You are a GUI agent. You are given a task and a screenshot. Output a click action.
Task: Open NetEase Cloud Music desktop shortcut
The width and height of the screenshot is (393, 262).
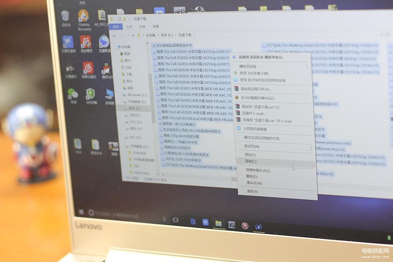pyautogui.click(x=88, y=70)
